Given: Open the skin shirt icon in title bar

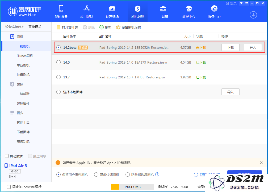Looking at the screenshot, I should pos(241,3).
